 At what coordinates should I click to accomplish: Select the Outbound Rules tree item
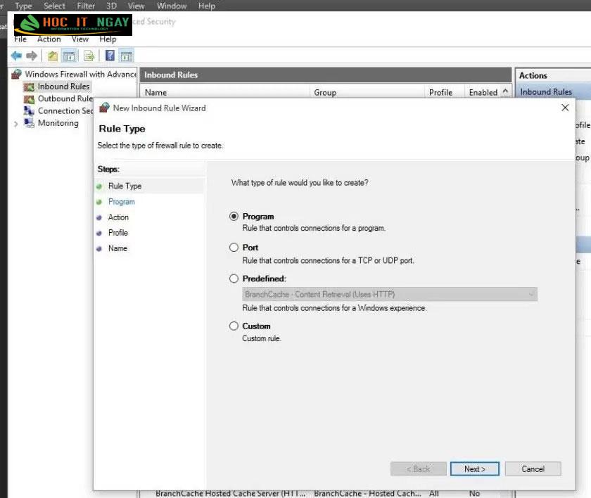(x=65, y=98)
